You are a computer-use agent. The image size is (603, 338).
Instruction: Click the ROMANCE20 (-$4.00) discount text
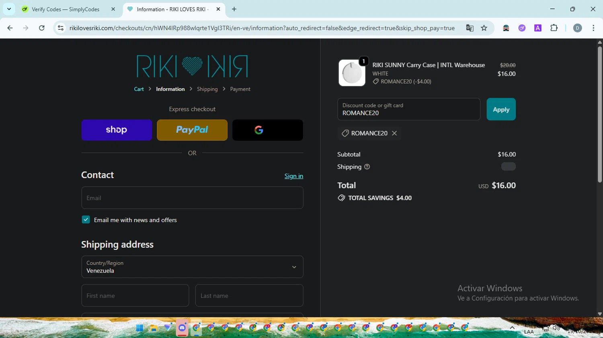[406, 81]
